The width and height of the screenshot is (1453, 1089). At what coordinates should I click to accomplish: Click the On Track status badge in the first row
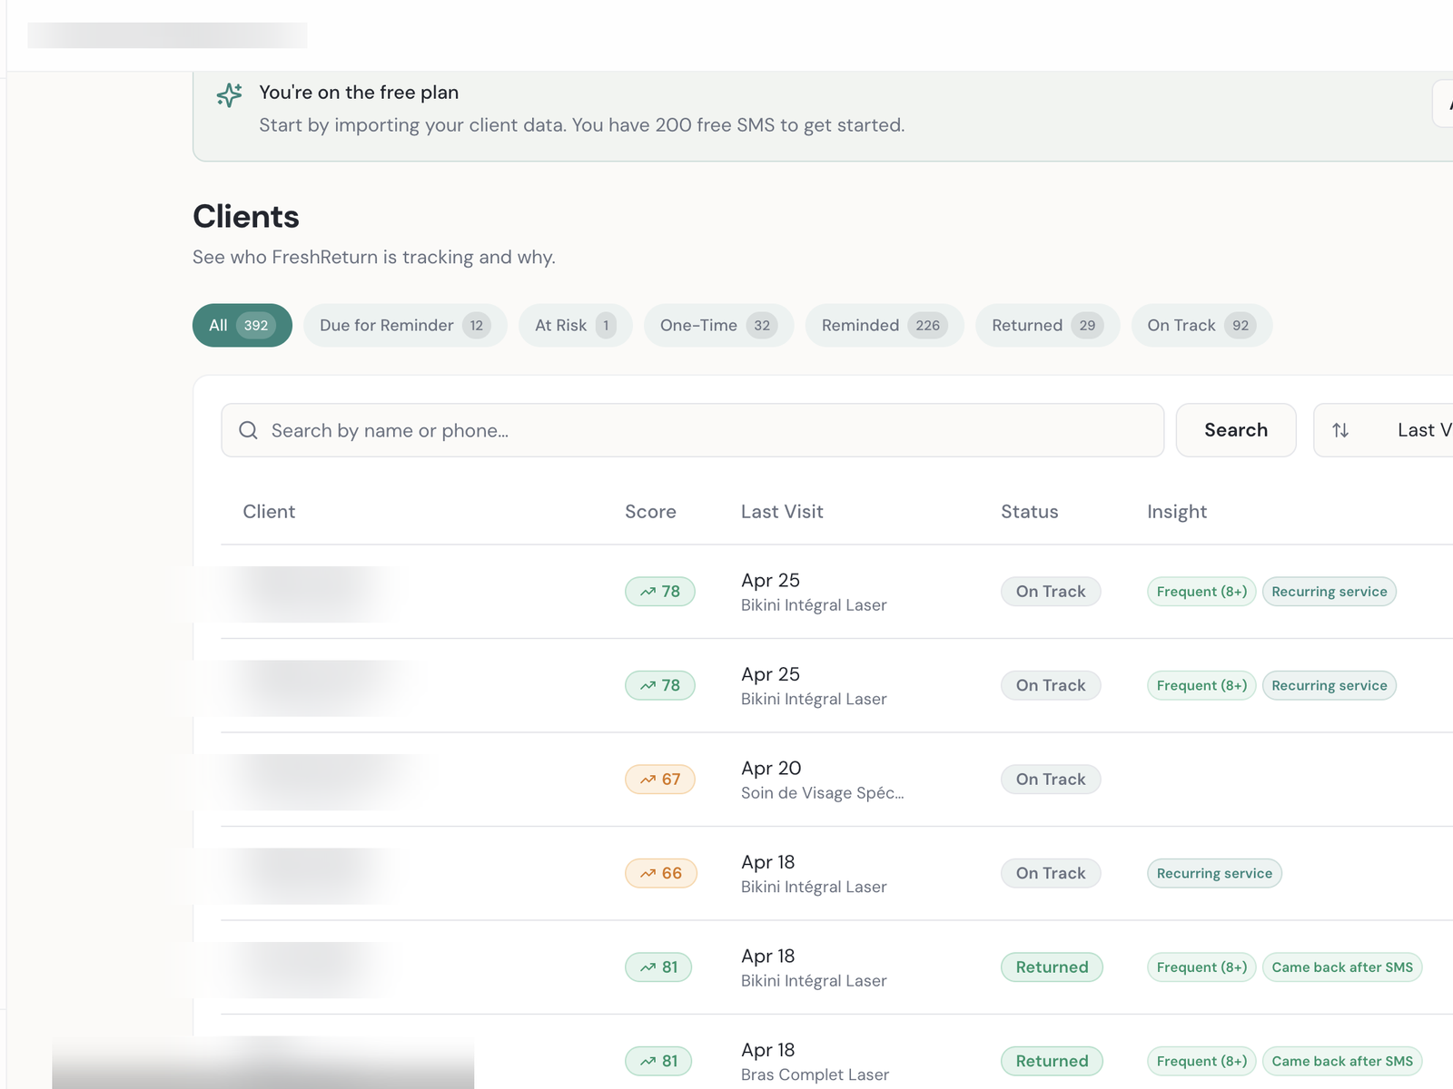[1050, 591]
